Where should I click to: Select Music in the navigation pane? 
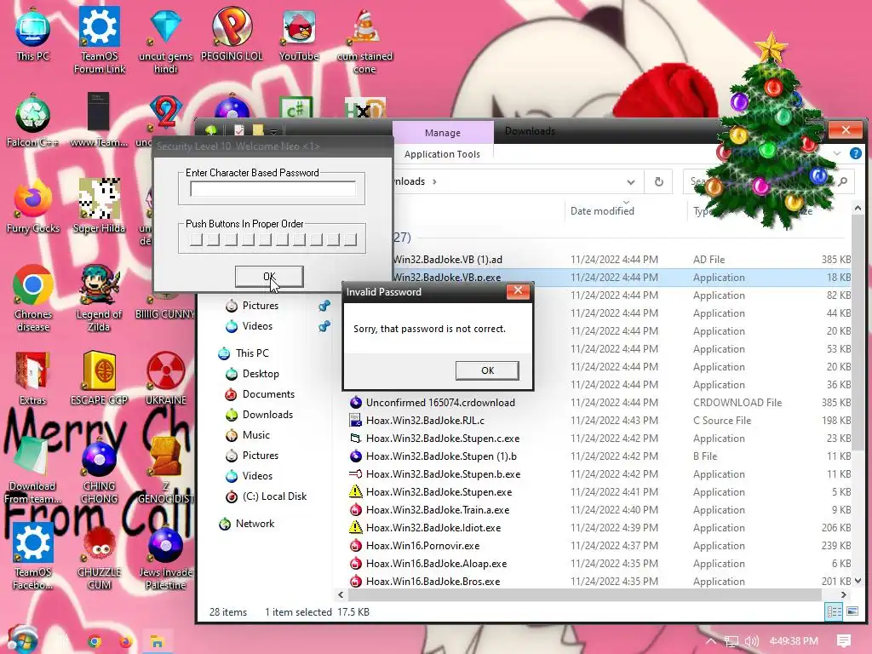255,435
